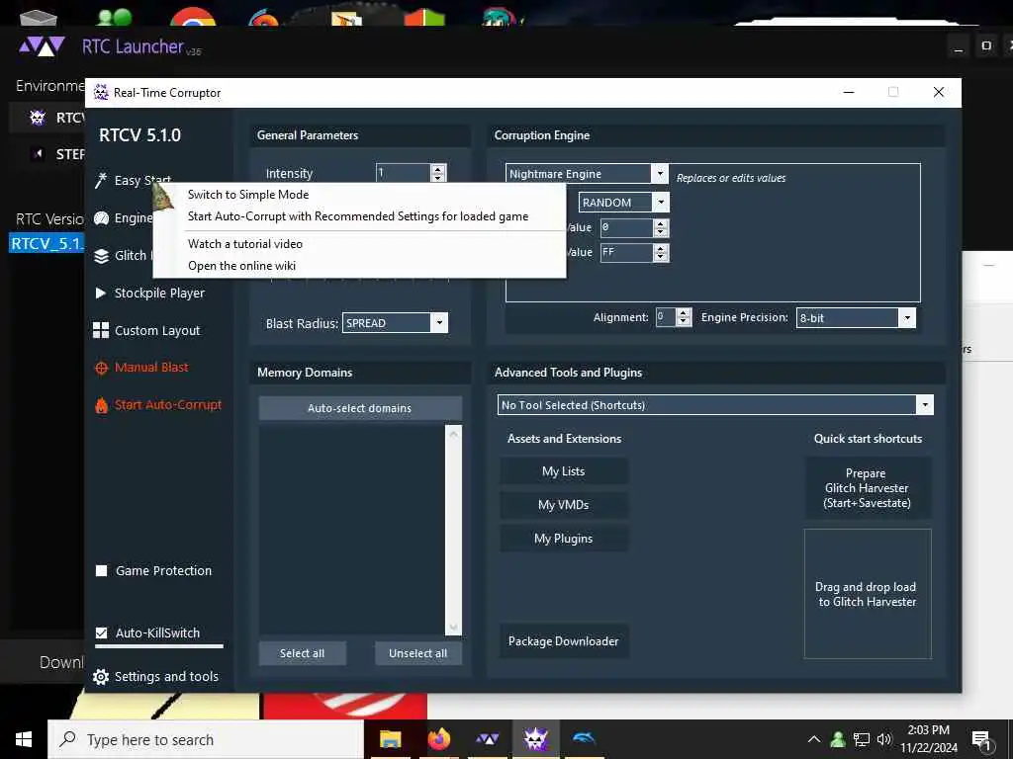Click the Intensity value field
Image resolution: width=1013 pixels, height=759 pixels.
[404, 173]
